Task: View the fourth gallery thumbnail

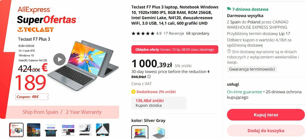Action: tap(68, 130)
